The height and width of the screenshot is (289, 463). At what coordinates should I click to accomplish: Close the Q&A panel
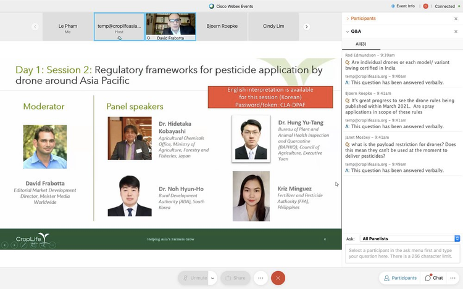click(x=456, y=31)
